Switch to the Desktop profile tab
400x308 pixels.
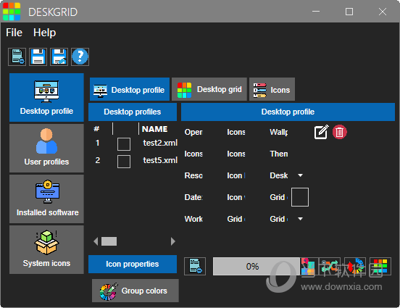(x=130, y=89)
